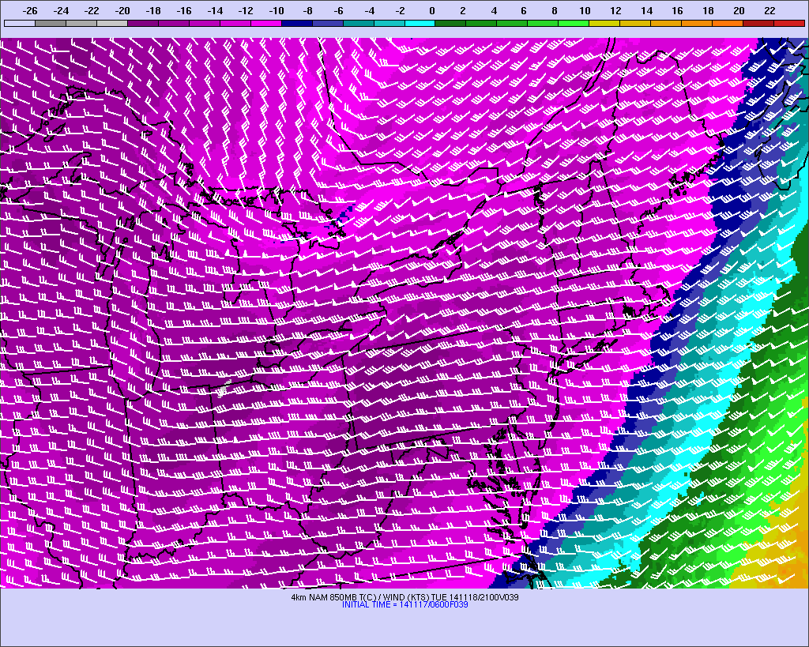Image resolution: width=809 pixels, height=647 pixels.
Task: Click the -18 temperature scale label
Action: pos(153,11)
